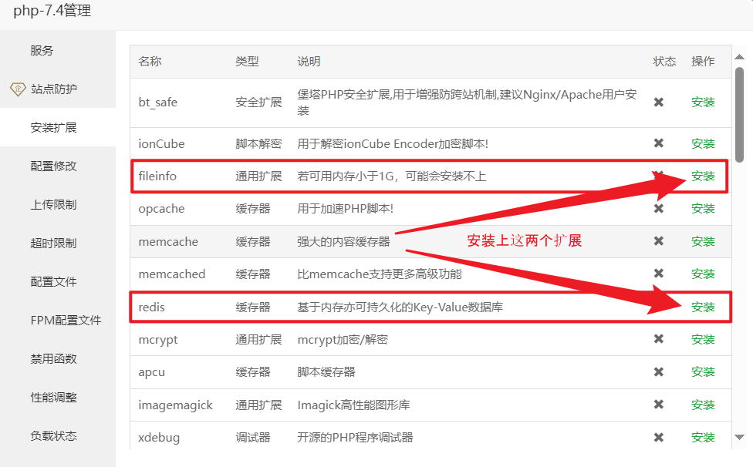Click the 状态 column header
Image resolution: width=753 pixels, height=467 pixels.
coord(664,62)
